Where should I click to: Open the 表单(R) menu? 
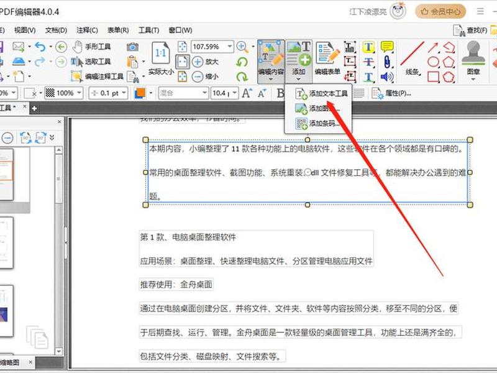click(x=118, y=30)
